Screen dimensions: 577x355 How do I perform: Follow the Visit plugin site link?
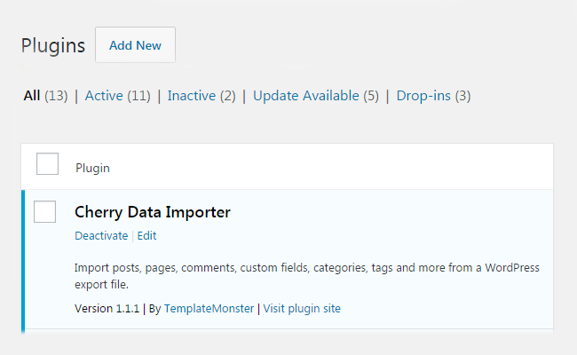click(x=302, y=308)
